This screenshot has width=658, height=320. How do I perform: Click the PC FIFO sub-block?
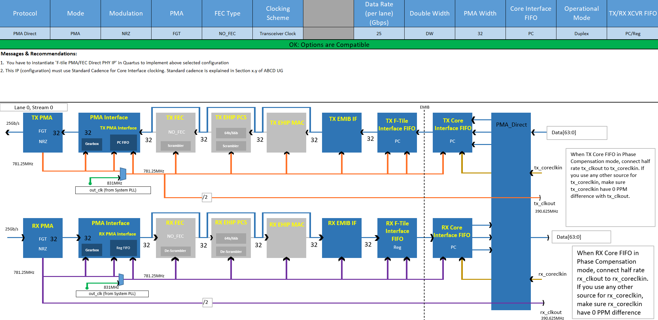123,142
